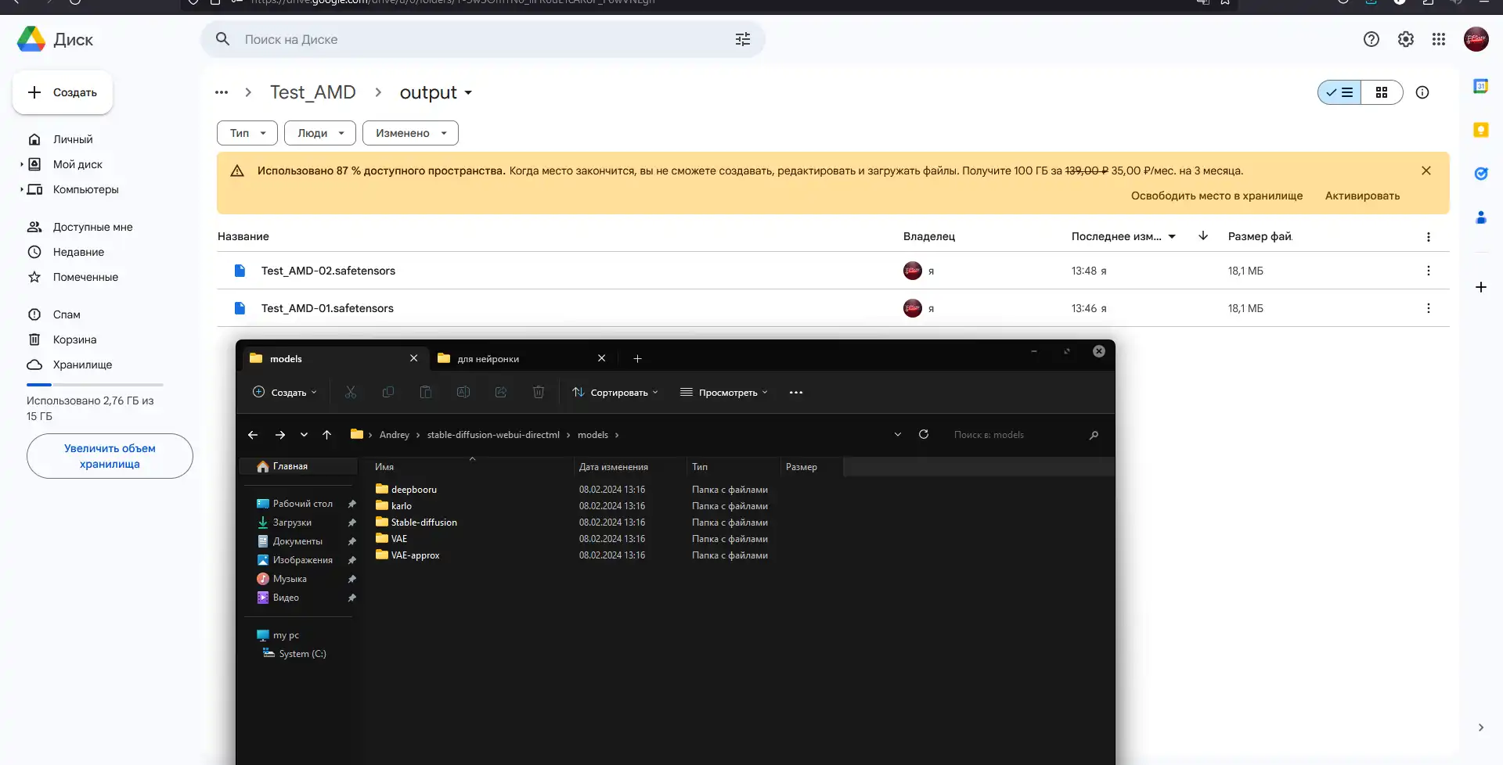1503x765 pixels.
Task: Open the output folder dropdown
Action: (x=436, y=92)
